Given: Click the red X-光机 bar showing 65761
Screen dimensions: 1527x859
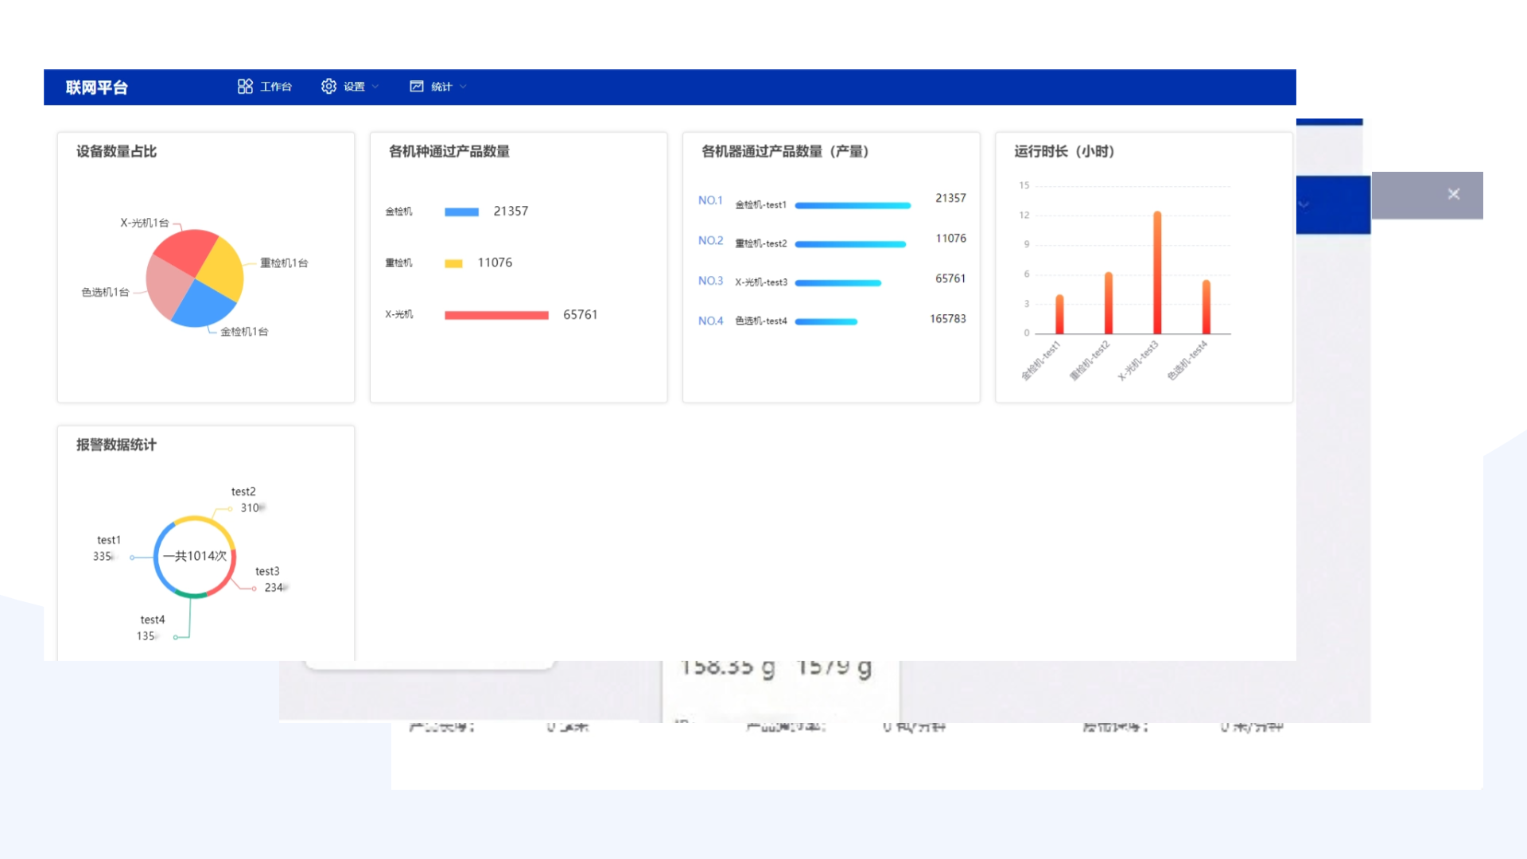Looking at the screenshot, I should [495, 314].
